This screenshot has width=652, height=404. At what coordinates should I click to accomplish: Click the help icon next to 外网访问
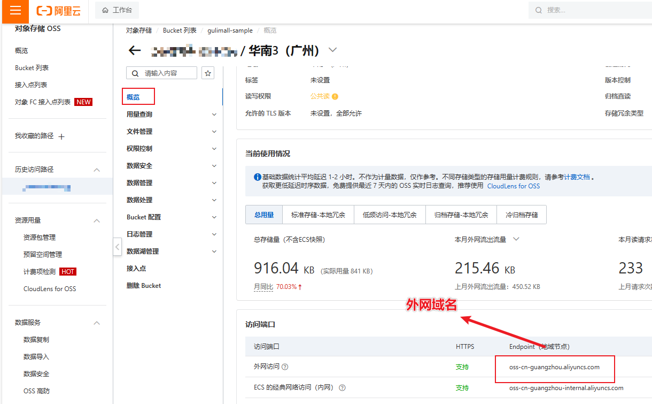click(x=285, y=367)
